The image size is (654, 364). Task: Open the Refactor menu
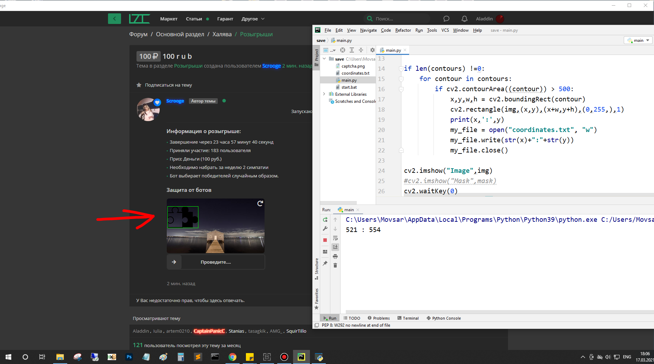[x=403, y=30]
